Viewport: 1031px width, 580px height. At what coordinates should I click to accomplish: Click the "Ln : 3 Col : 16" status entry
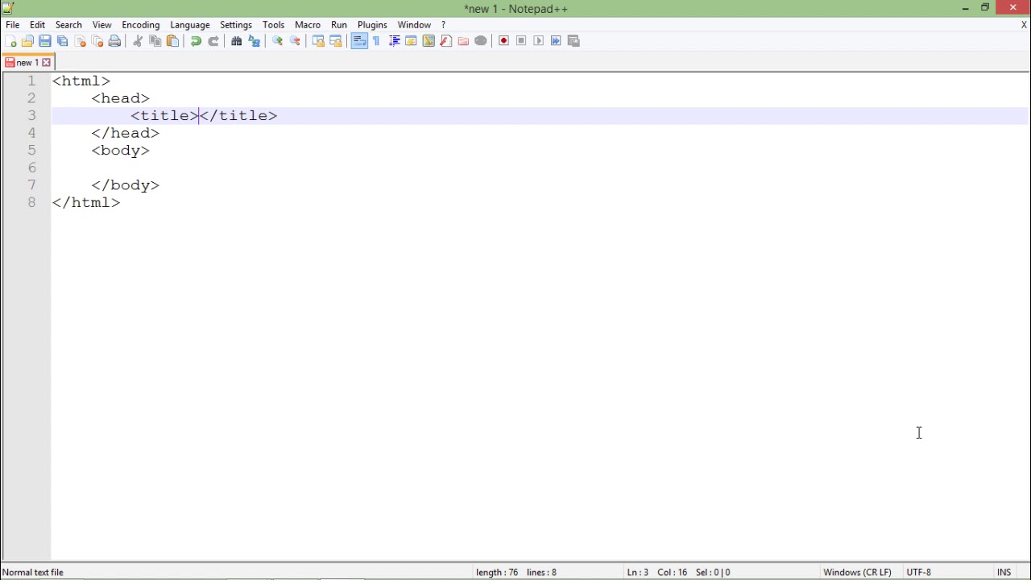tap(657, 572)
